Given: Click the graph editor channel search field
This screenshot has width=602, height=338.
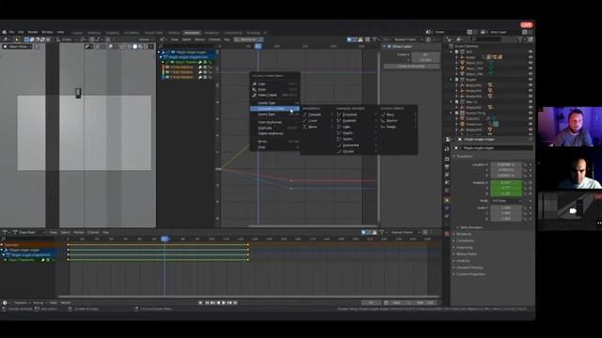Looking at the screenshot, I should (x=188, y=46).
